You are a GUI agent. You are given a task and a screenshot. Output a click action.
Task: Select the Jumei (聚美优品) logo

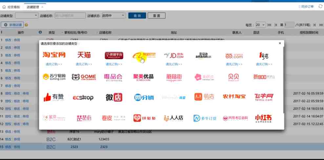point(143,77)
